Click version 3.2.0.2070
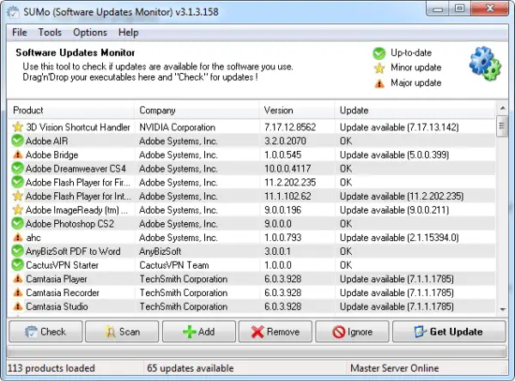Screen dimensions: 515x381 [285, 141]
